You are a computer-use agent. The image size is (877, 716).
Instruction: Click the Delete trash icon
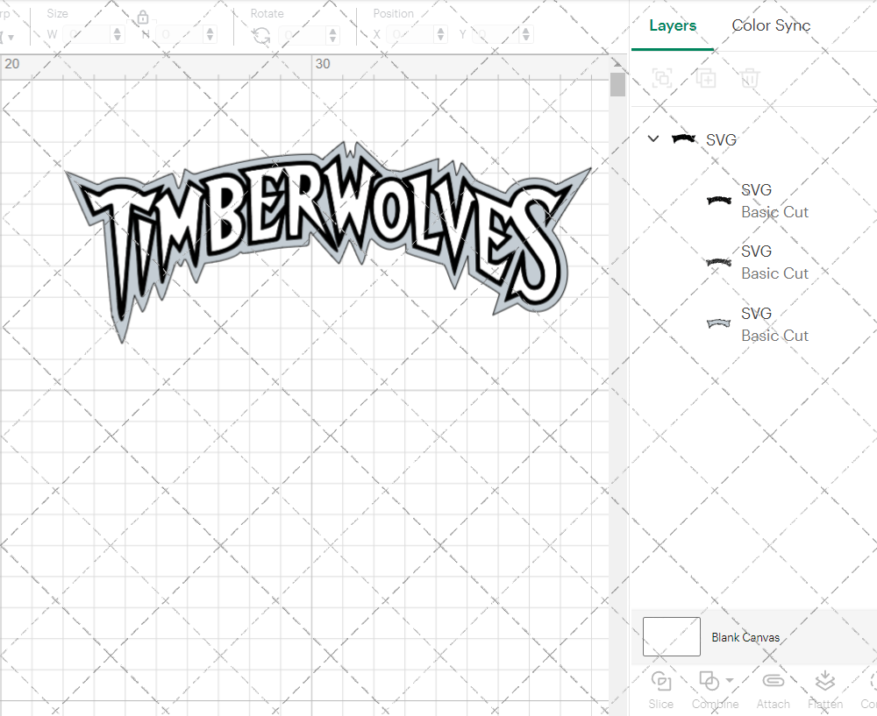[x=750, y=78]
